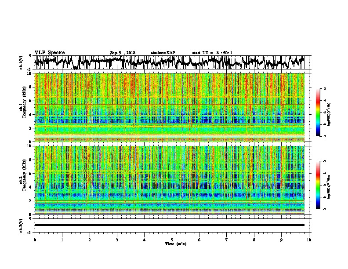Select the "ch.1 Frequency (kHz)" axis label
The height and width of the screenshot is (269, 348).
click(x=23, y=102)
